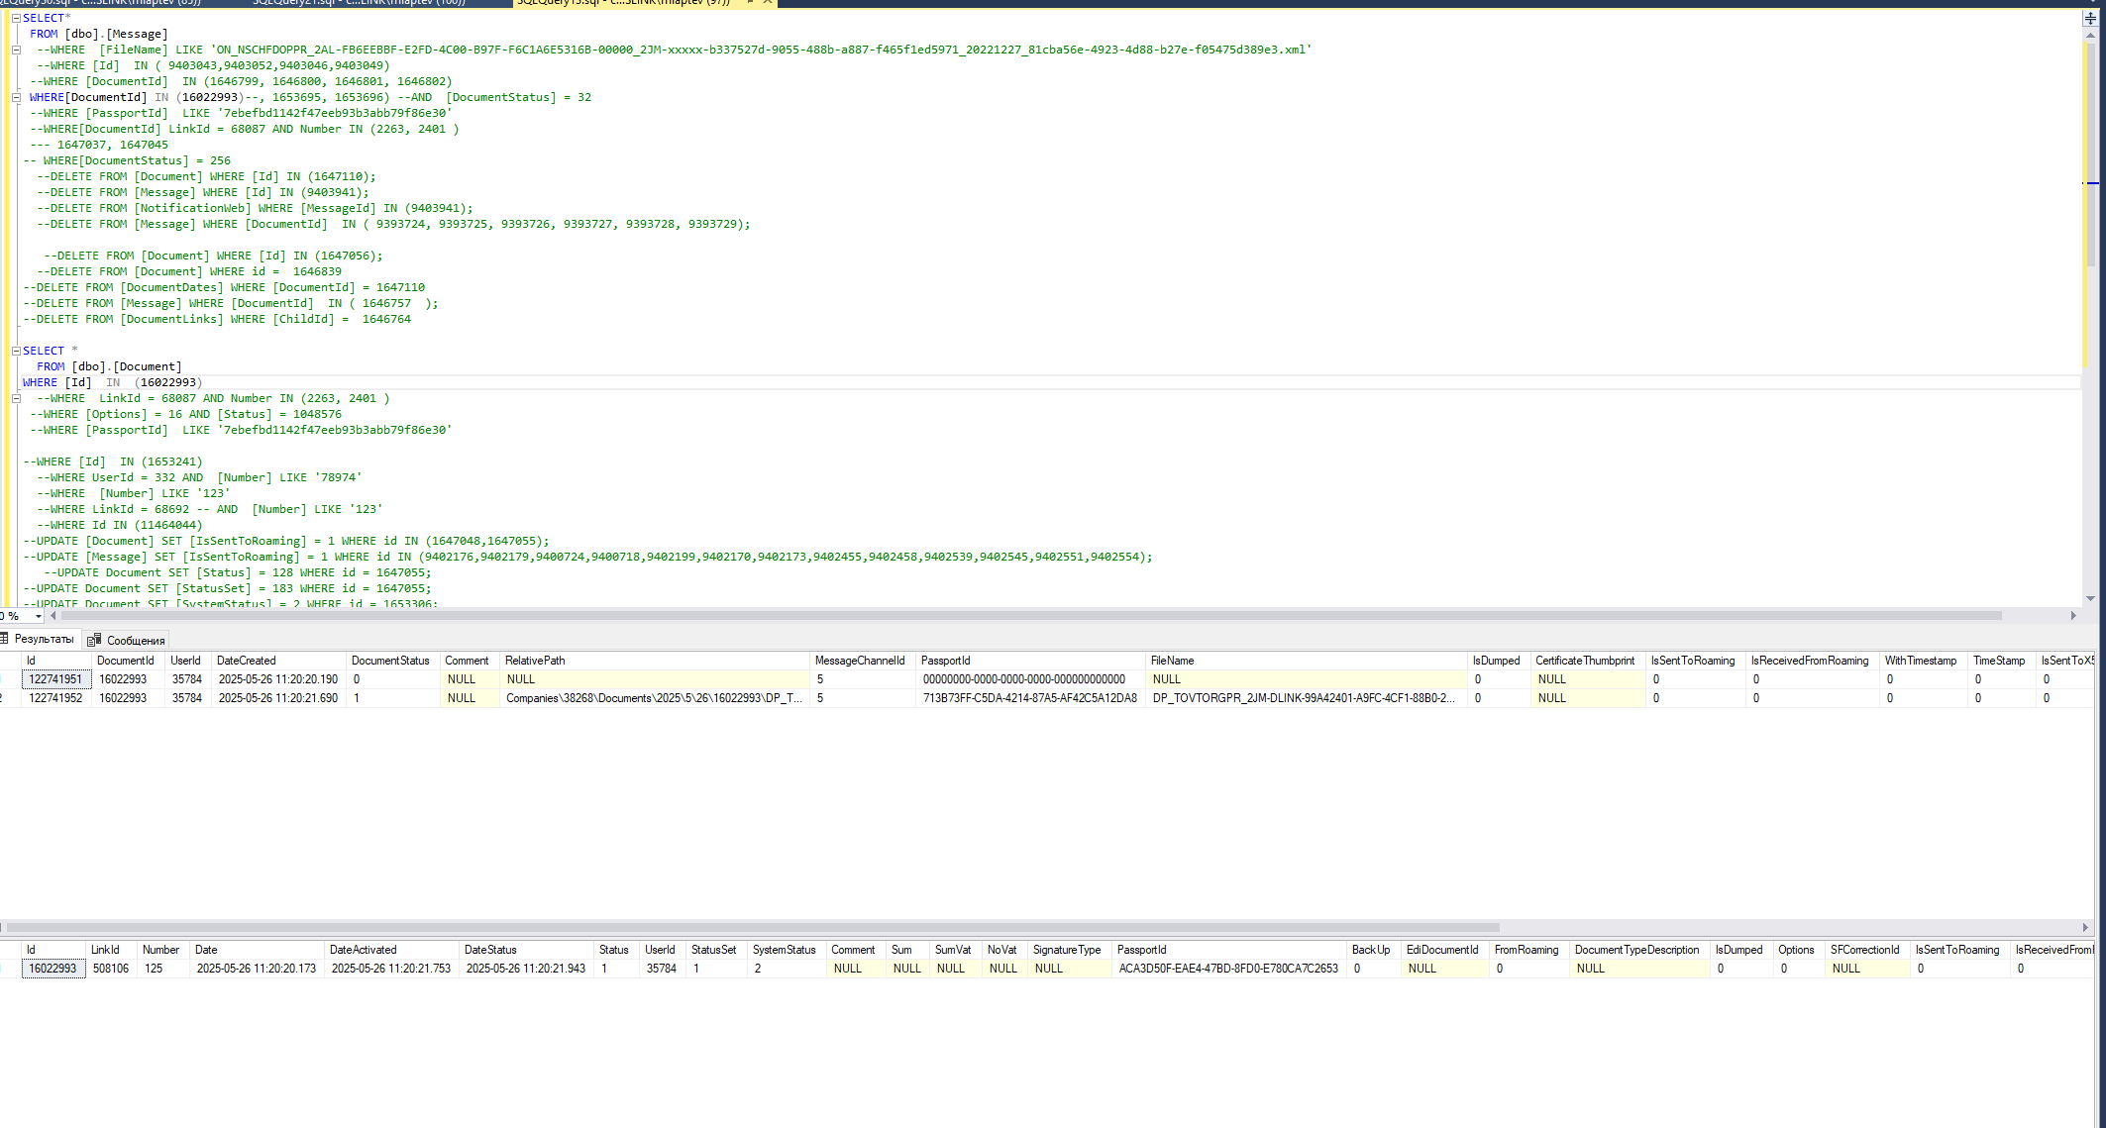Collapse second SELECT from Document outline
Viewport: 2106px width, 1128px height.
tap(16, 351)
